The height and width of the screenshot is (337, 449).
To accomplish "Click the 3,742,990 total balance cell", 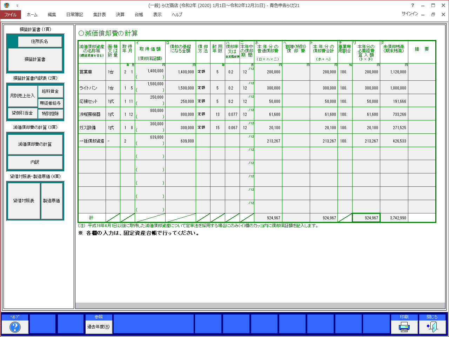I will pyautogui.click(x=394, y=218).
